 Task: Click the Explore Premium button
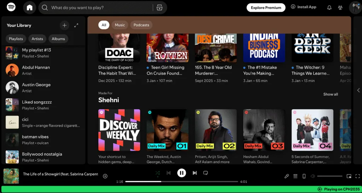click(x=266, y=7)
